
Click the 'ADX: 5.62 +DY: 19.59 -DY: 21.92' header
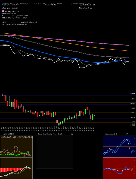point(17,137)
